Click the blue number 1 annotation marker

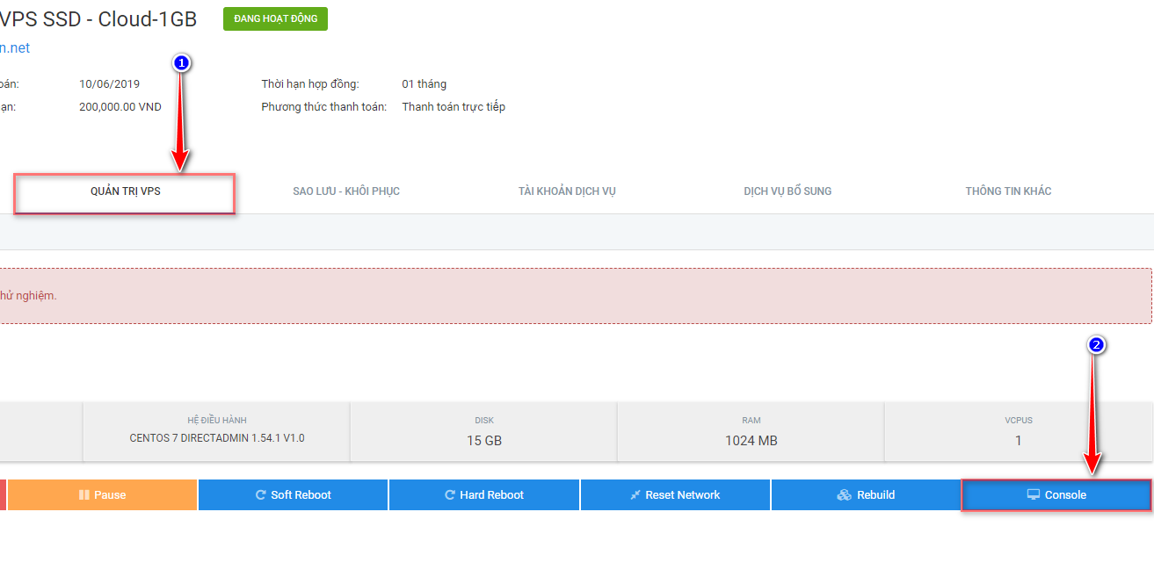click(182, 63)
